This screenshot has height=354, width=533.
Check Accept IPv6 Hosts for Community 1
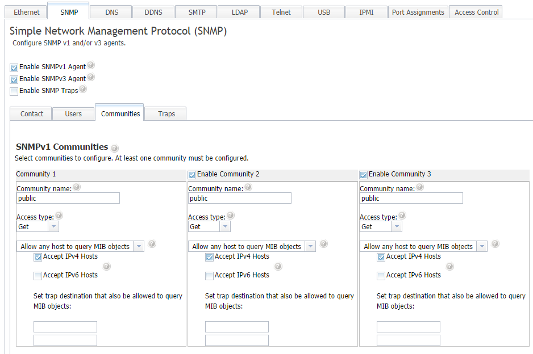[x=38, y=276]
